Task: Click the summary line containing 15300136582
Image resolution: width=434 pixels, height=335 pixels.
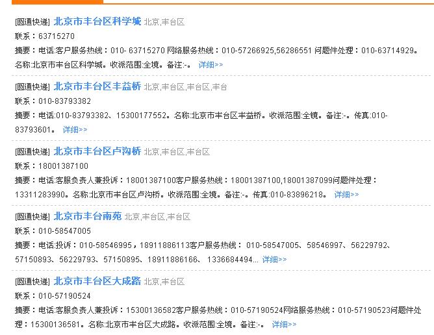Action: click(218, 310)
